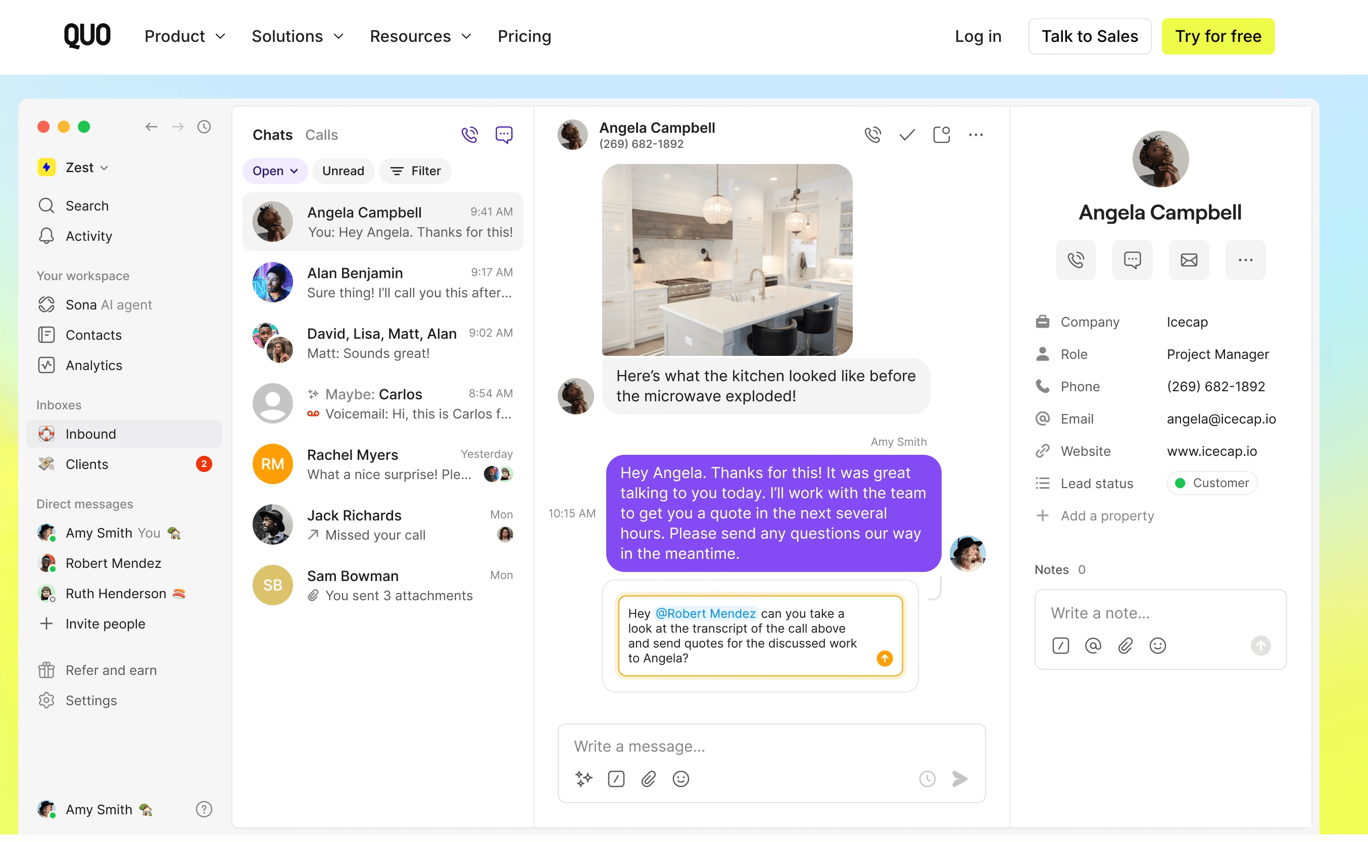Click the AI sparkle icon in the message composer
This screenshot has width=1368, height=842.
coord(583,778)
